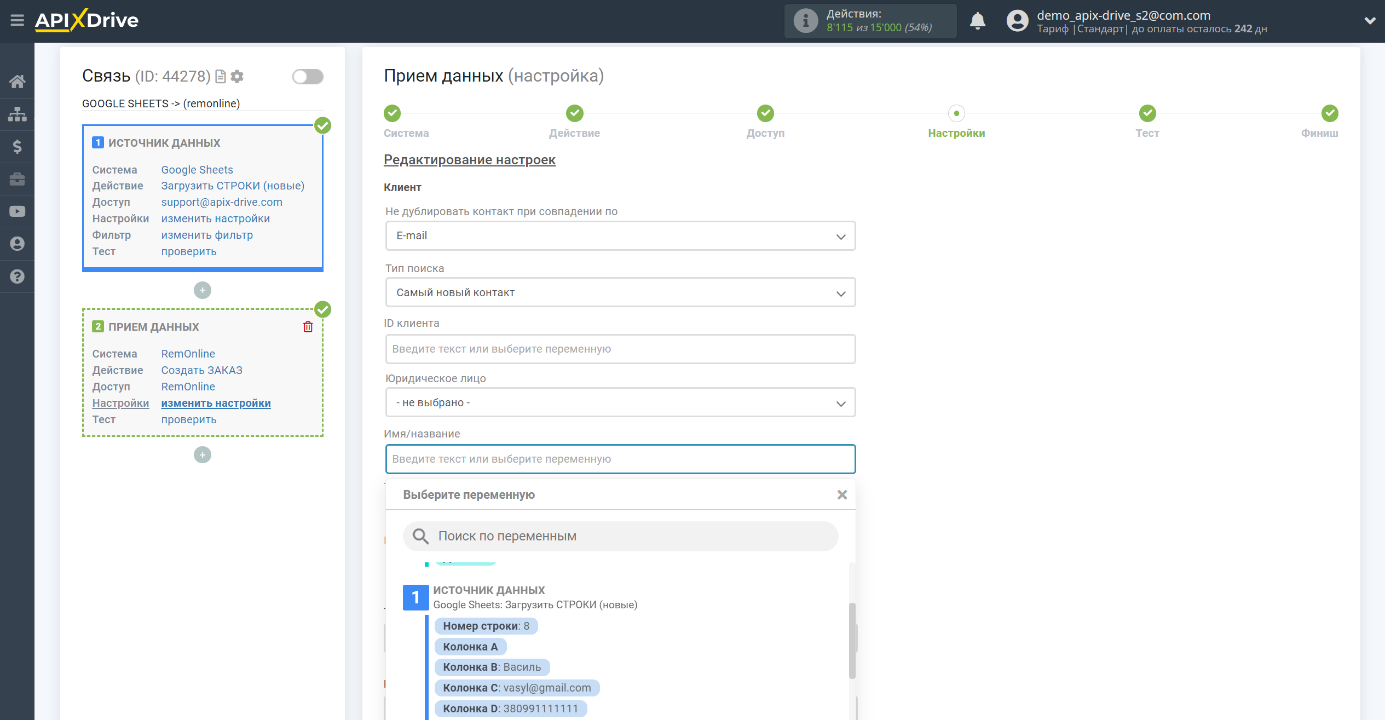Open the connection settings gear icon

coord(237,76)
